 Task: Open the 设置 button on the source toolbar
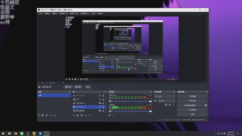[68, 87]
